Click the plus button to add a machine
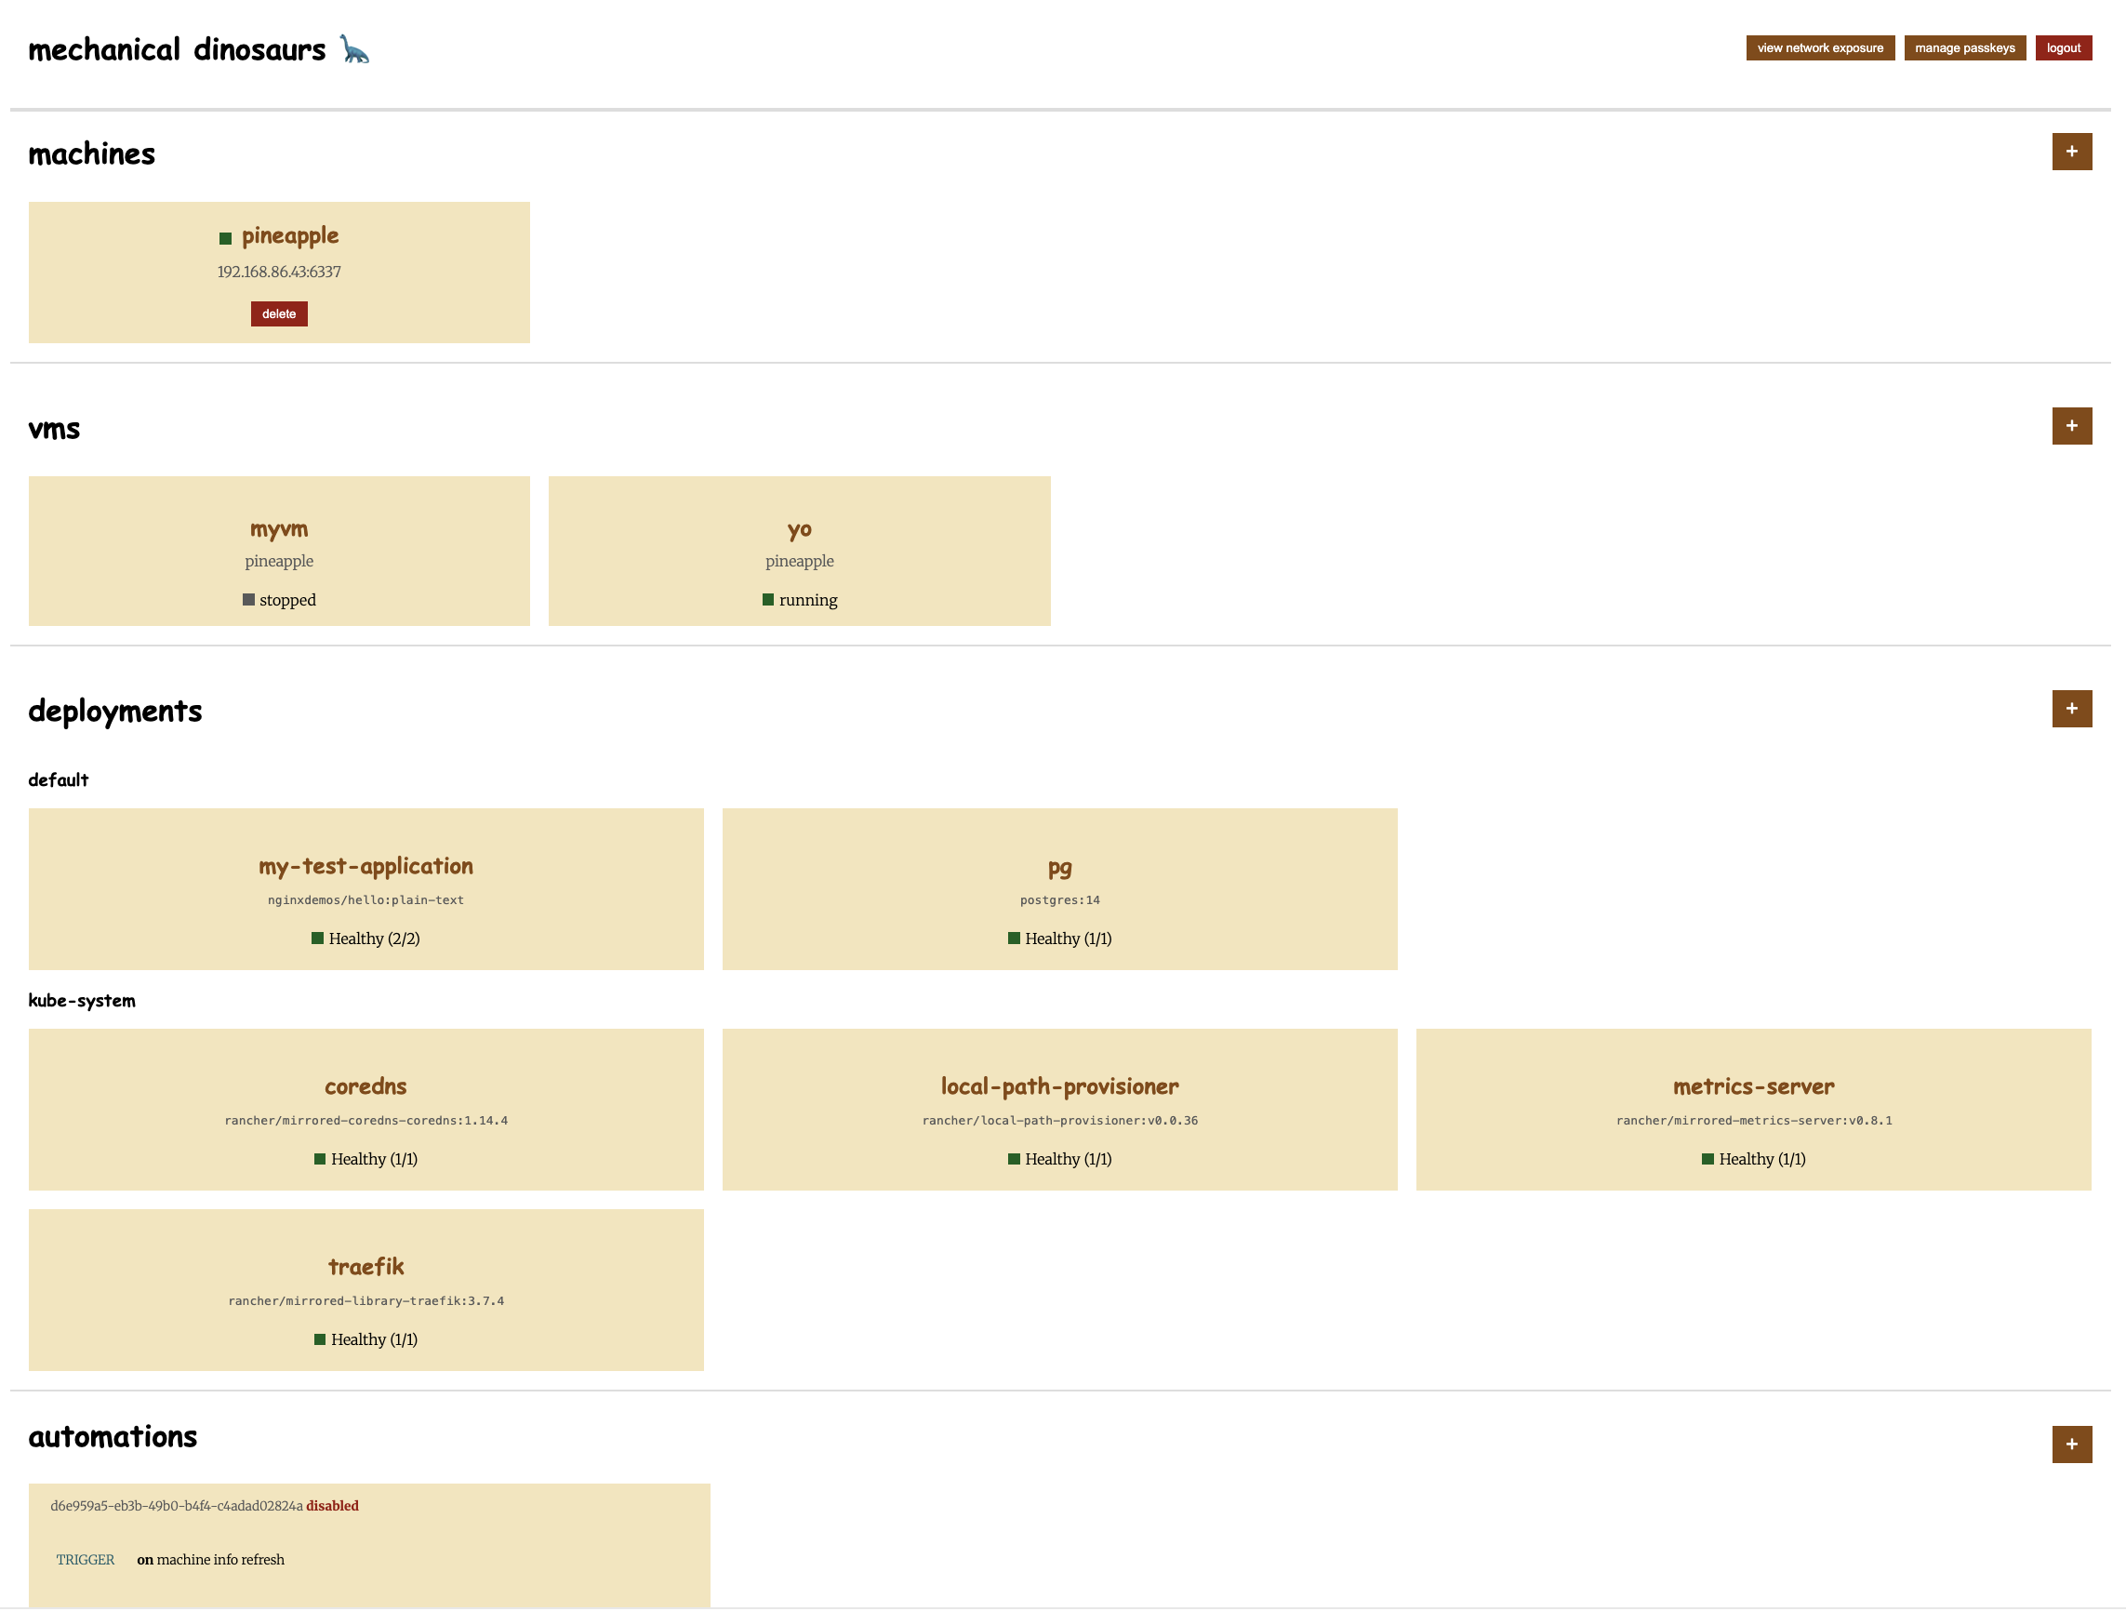2126x1611 pixels. [x=2071, y=152]
